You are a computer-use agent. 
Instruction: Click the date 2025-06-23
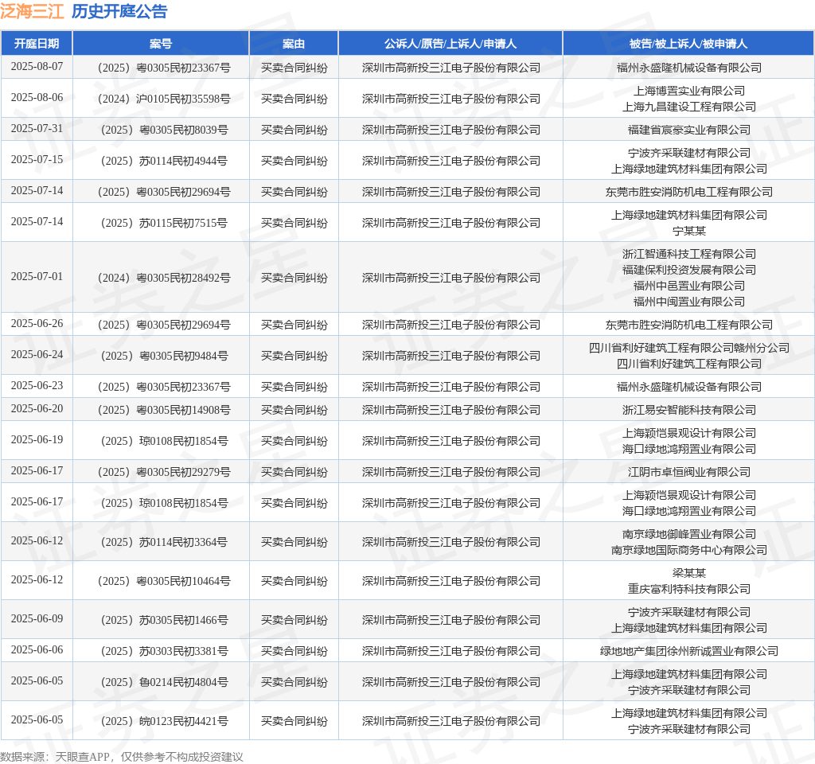tap(37, 386)
